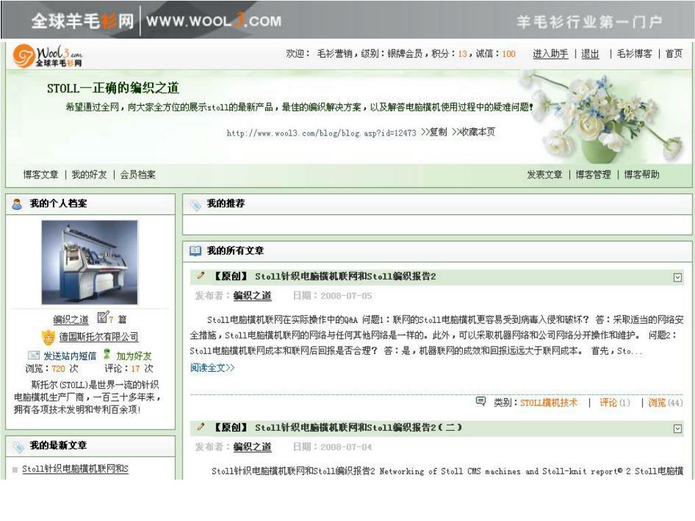This screenshot has width=695, height=521.
Task: Click blog title STOLL—正确的编织之道
Action: [x=113, y=88]
